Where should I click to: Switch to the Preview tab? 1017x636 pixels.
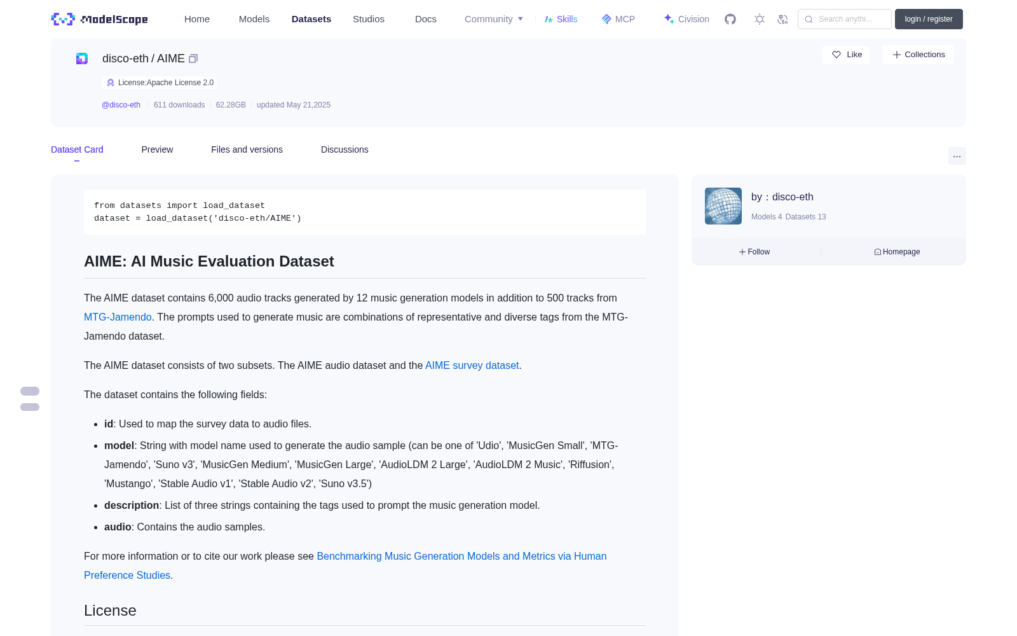[x=157, y=149]
